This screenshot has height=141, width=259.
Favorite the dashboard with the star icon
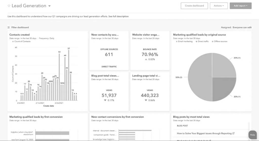9,6
